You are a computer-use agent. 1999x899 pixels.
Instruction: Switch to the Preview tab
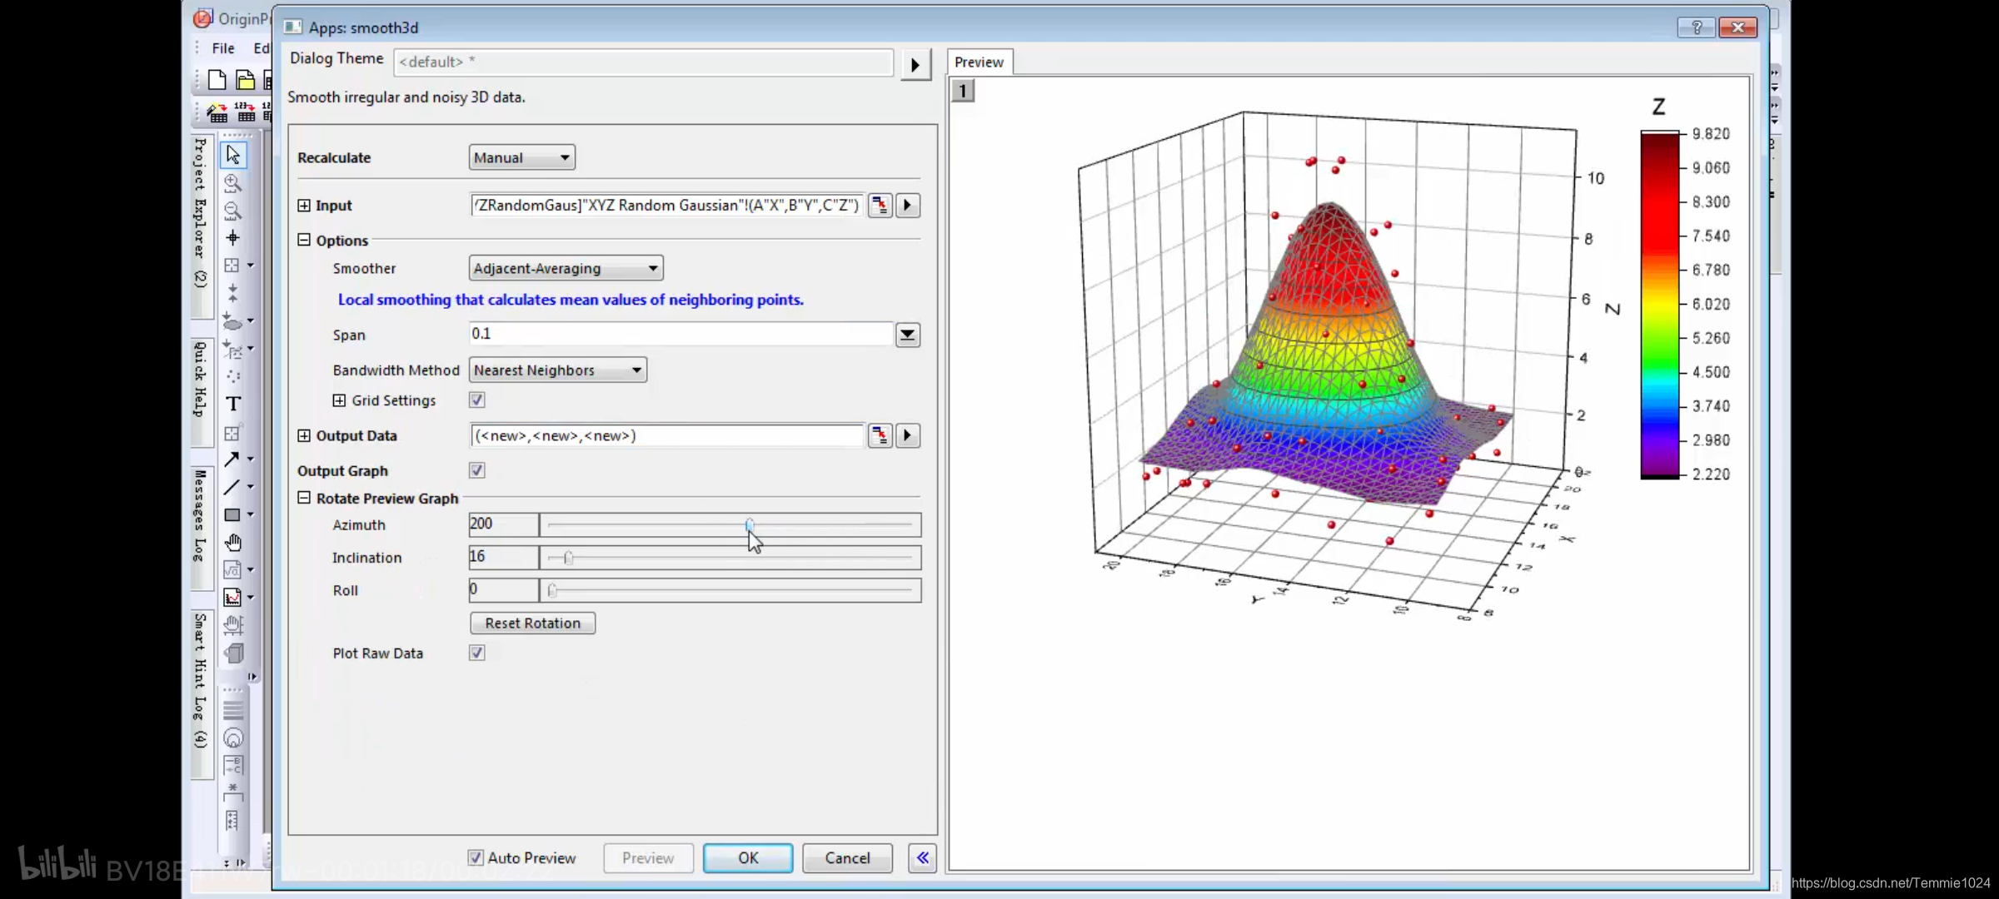click(980, 61)
